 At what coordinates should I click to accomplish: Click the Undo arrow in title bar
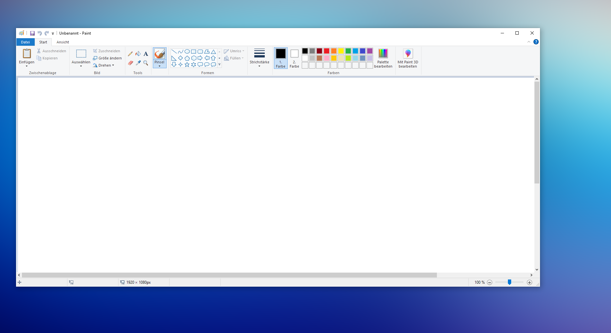point(40,33)
